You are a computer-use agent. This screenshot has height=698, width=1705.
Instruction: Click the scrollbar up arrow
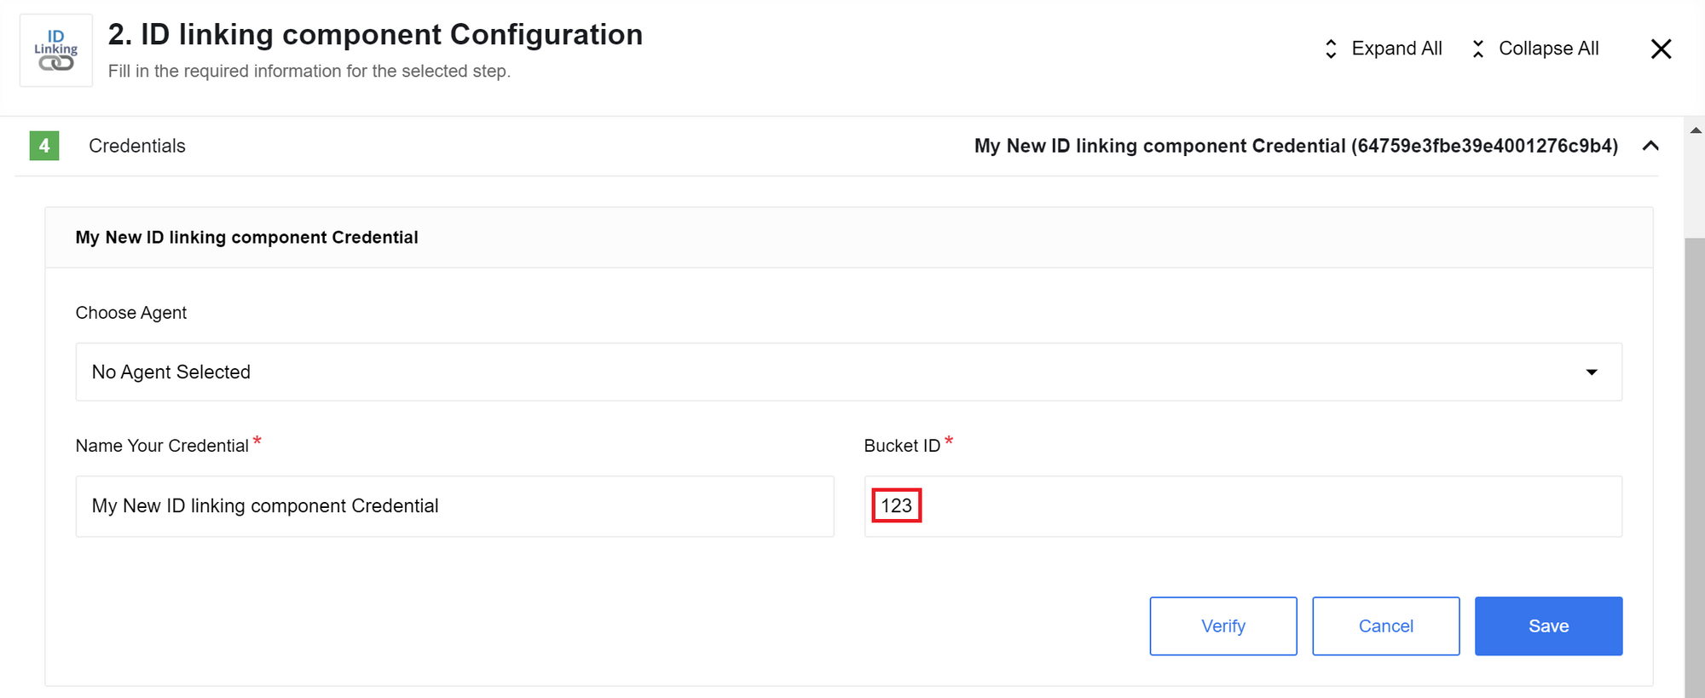pos(1695,130)
